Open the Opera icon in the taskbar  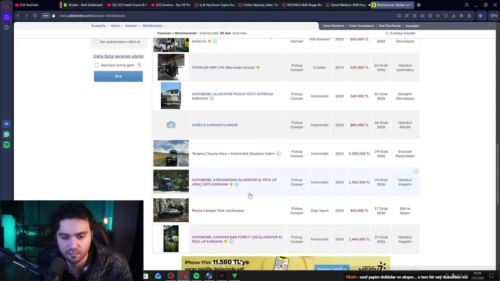pos(183,276)
